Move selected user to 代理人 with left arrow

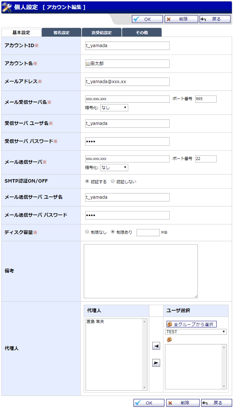click(156, 346)
